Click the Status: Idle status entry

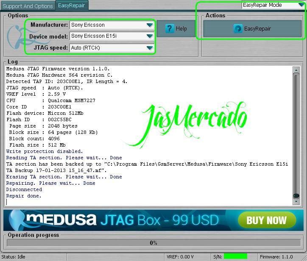pos(13,257)
